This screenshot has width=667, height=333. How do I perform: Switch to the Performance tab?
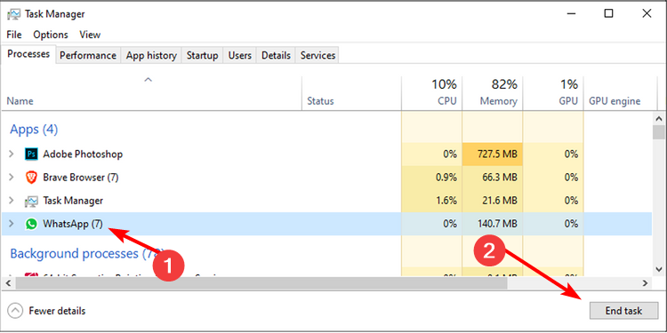[88, 56]
